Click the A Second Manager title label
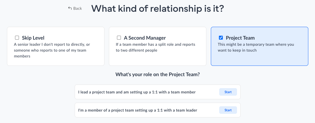This screenshot has width=315, height=123. click(x=145, y=38)
